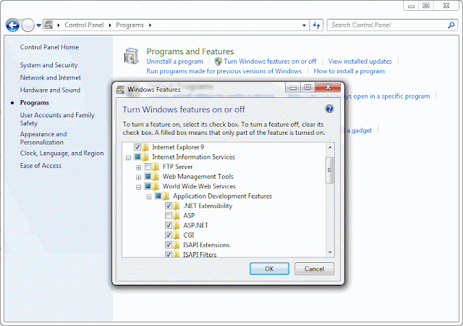Toggle the World Wide Web Services checkbox
Viewport: 463px width, 326px height.
[x=148, y=186]
